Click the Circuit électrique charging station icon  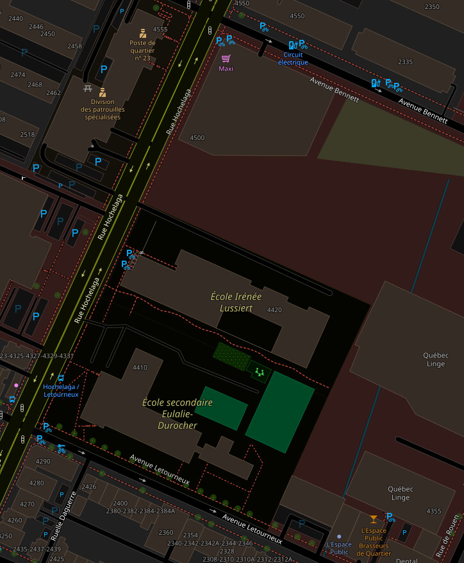tap(292, 45)
